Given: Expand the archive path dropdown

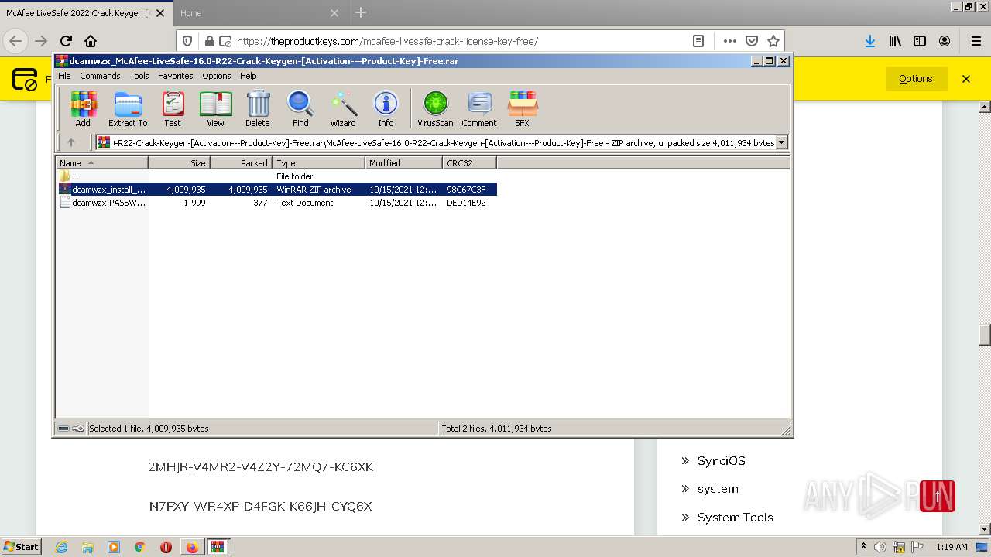Looking at the screenshot, I should point(781,142).
